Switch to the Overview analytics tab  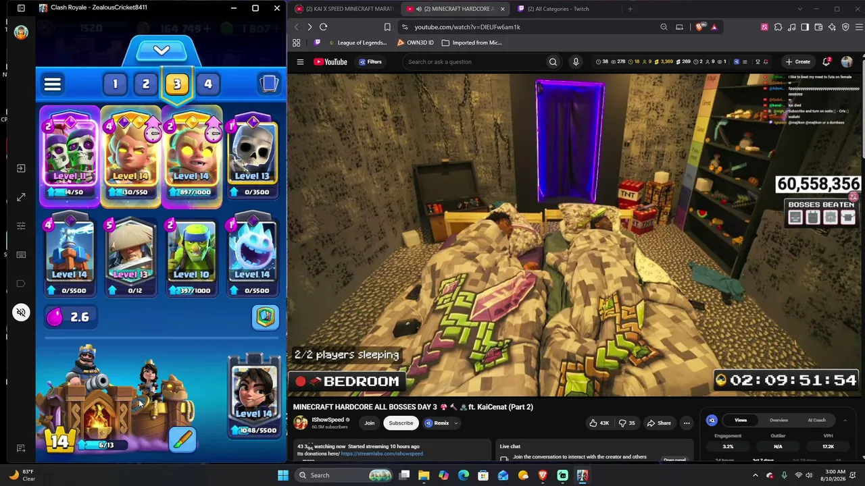click(778, 420)
